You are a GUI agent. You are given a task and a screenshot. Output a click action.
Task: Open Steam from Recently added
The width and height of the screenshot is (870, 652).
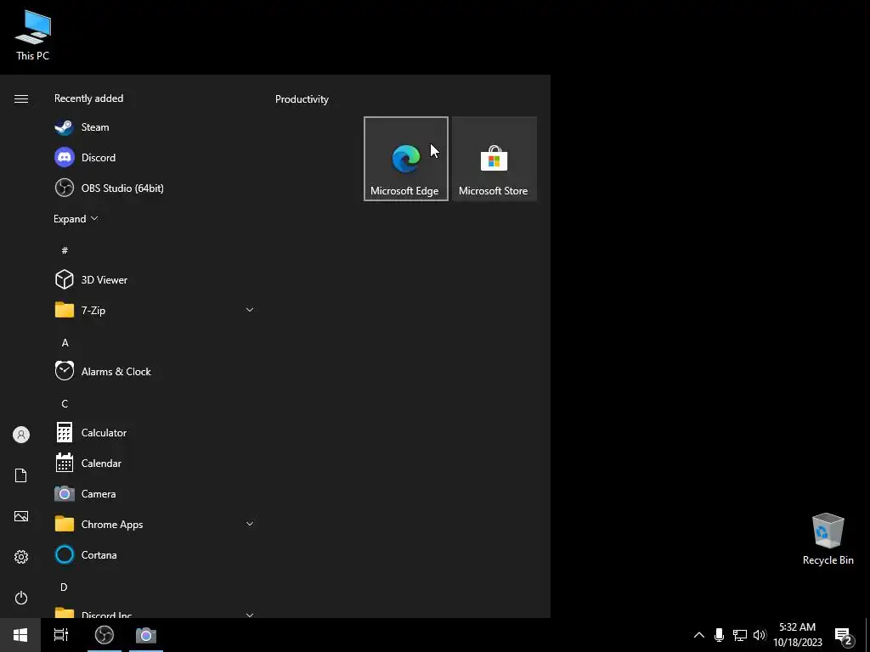(x=155, y=127)
